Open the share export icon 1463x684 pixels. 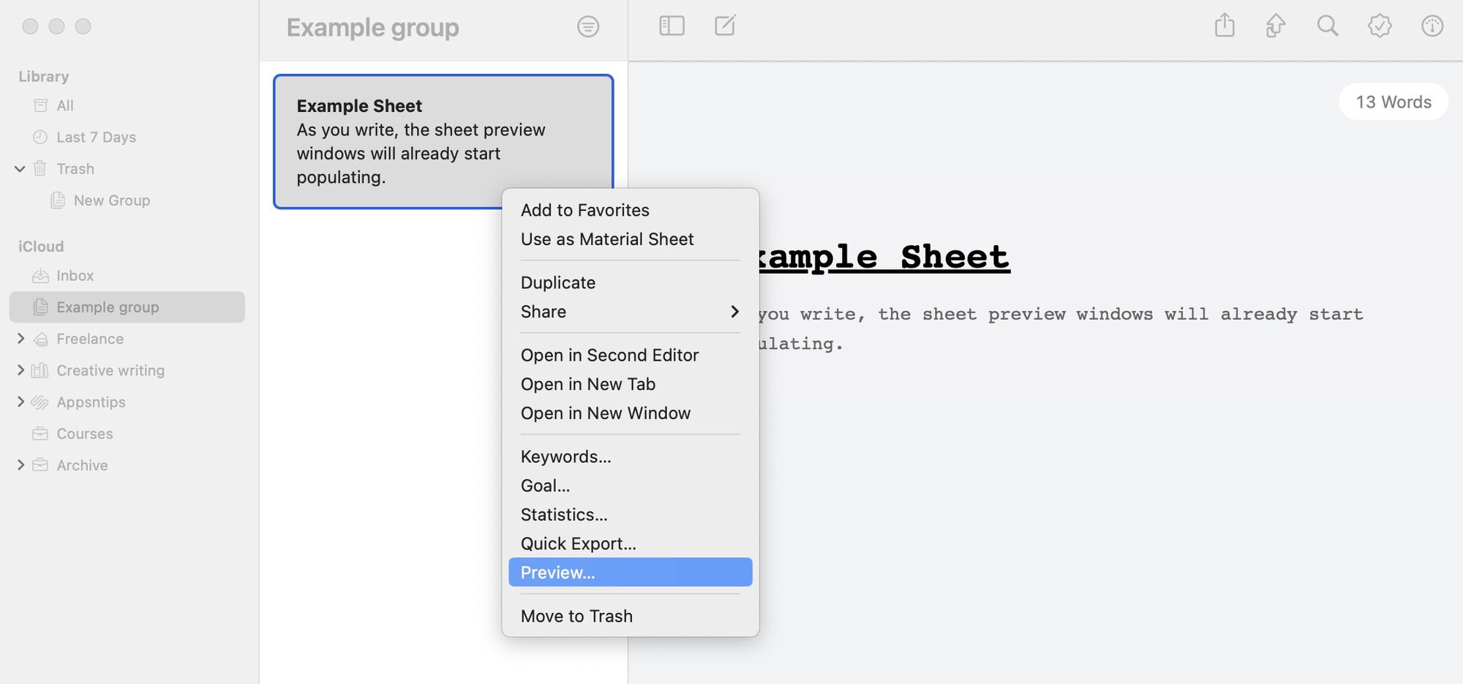click(1225, 26)
